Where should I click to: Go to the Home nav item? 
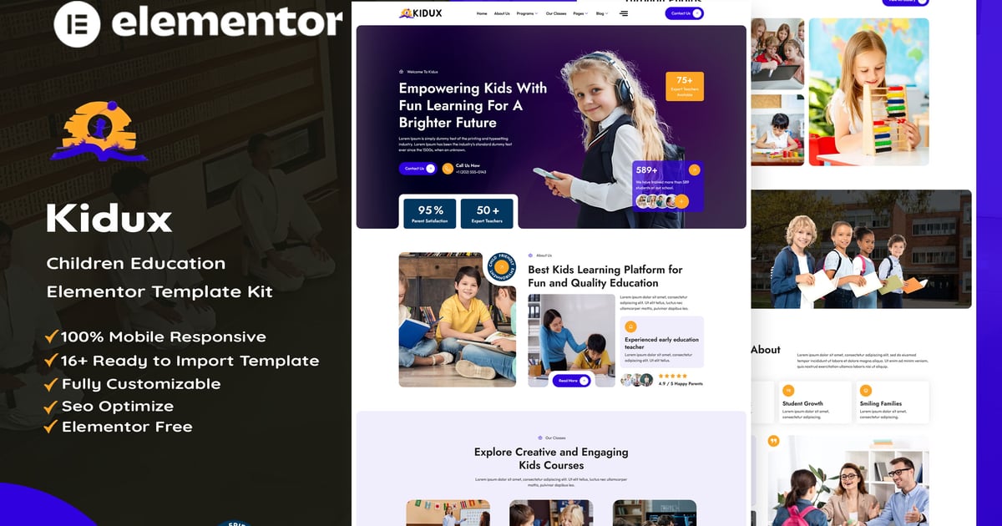pyautogui.click(x=482, y=13)
